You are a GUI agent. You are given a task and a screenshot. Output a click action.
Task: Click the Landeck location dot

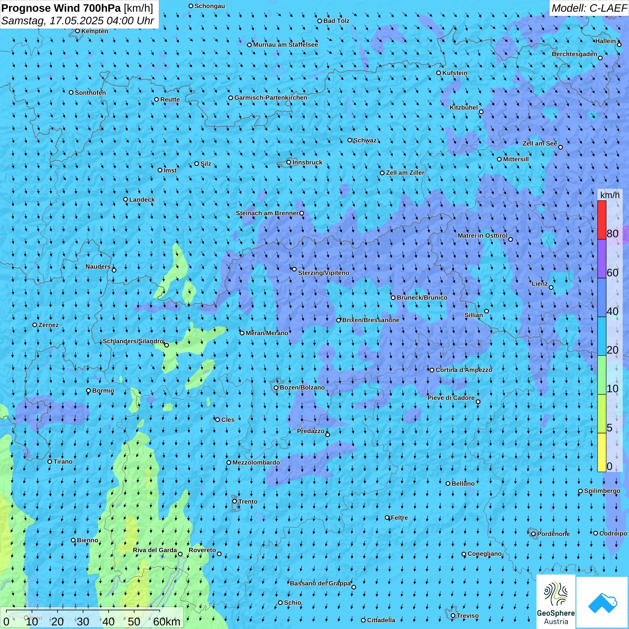click(x=126, y=199)
